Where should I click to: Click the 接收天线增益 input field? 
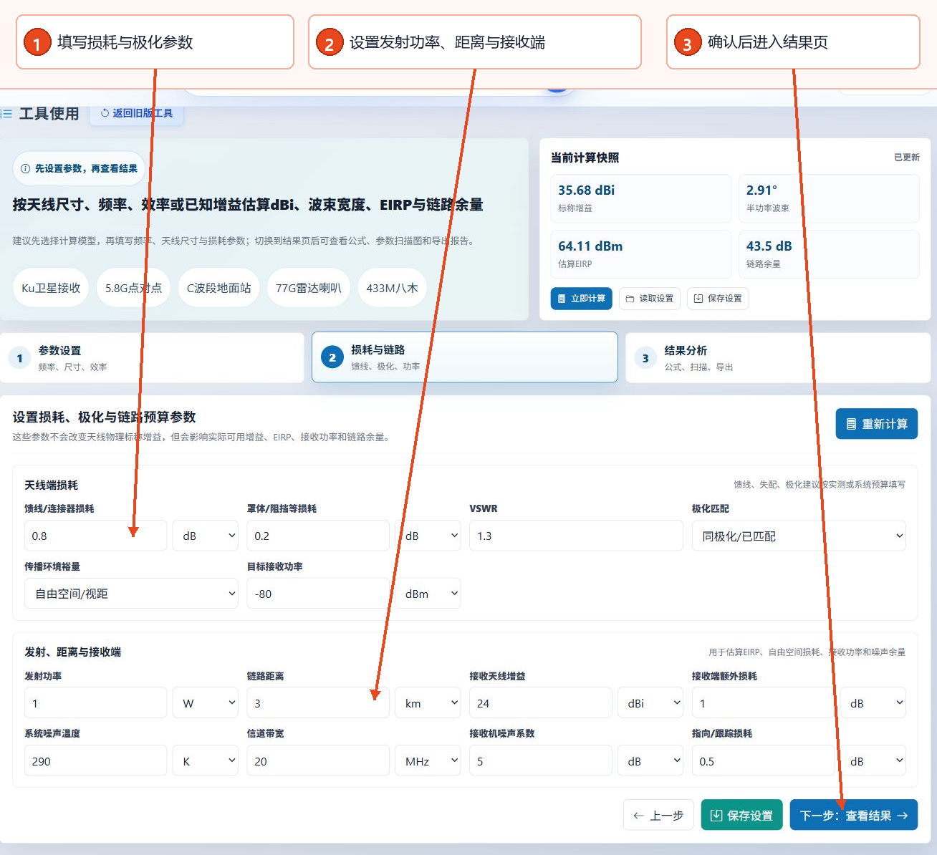pyautogui.click(x=541, y=703)
